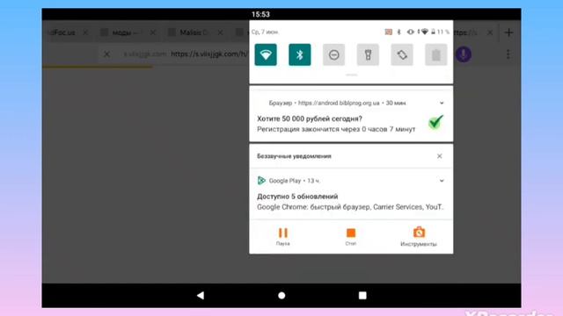Screen dimensions: 563x316
Task: Click the Google Play icon in notification
Action: tap(261, 181)
